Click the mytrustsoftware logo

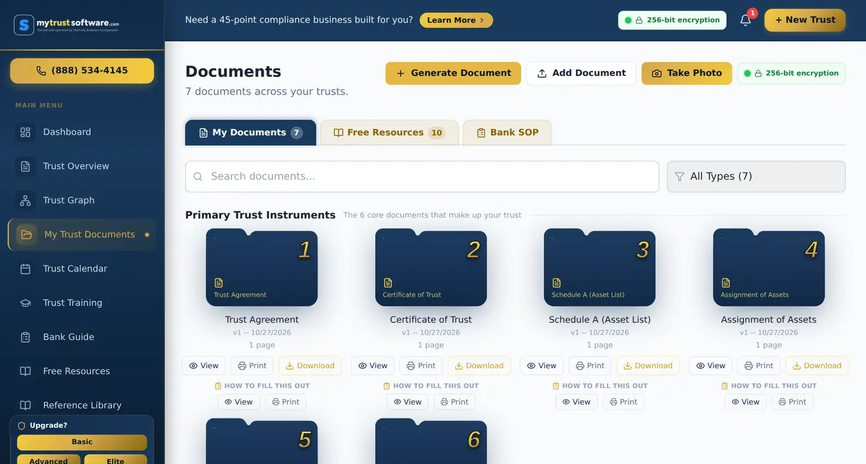pyautogui.click(x=67, y=25)
